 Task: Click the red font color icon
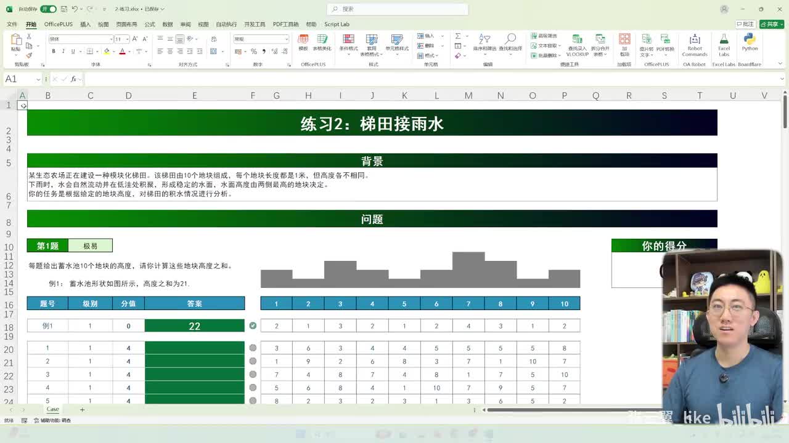click(122, 51)
